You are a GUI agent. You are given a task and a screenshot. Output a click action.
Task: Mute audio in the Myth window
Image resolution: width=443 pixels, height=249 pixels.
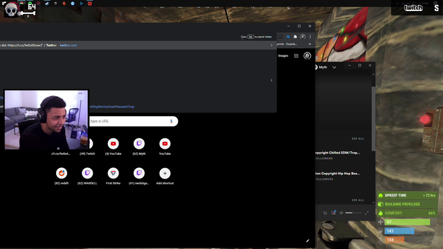point(341,213)
